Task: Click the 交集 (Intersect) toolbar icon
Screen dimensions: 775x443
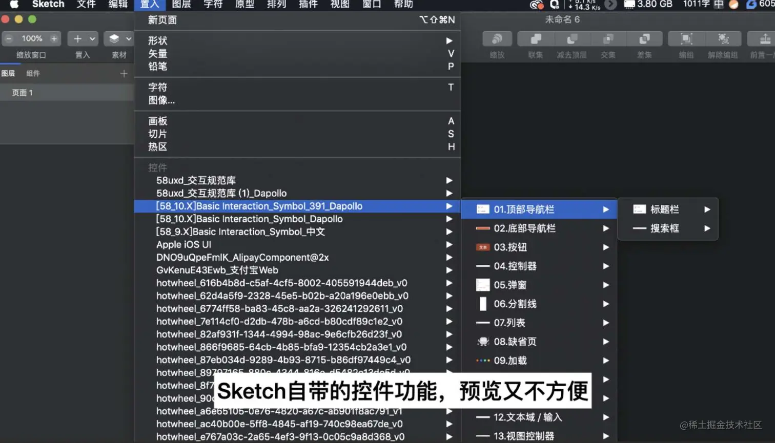Action: (x=607, y=38)
